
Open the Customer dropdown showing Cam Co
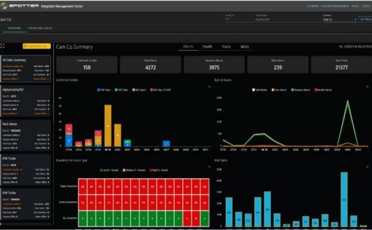(339, 19)
